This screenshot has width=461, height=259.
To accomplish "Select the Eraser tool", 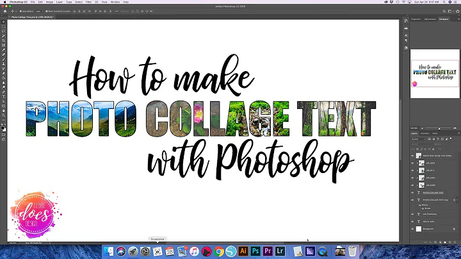I will (x=4, y=73).
